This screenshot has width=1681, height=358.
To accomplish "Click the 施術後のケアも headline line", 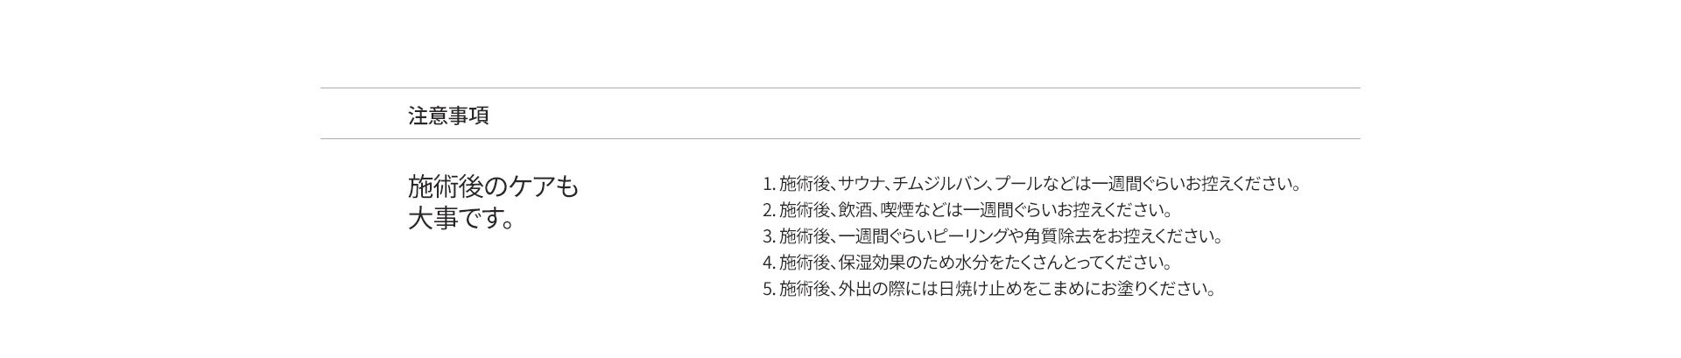I will coord(493,186).
